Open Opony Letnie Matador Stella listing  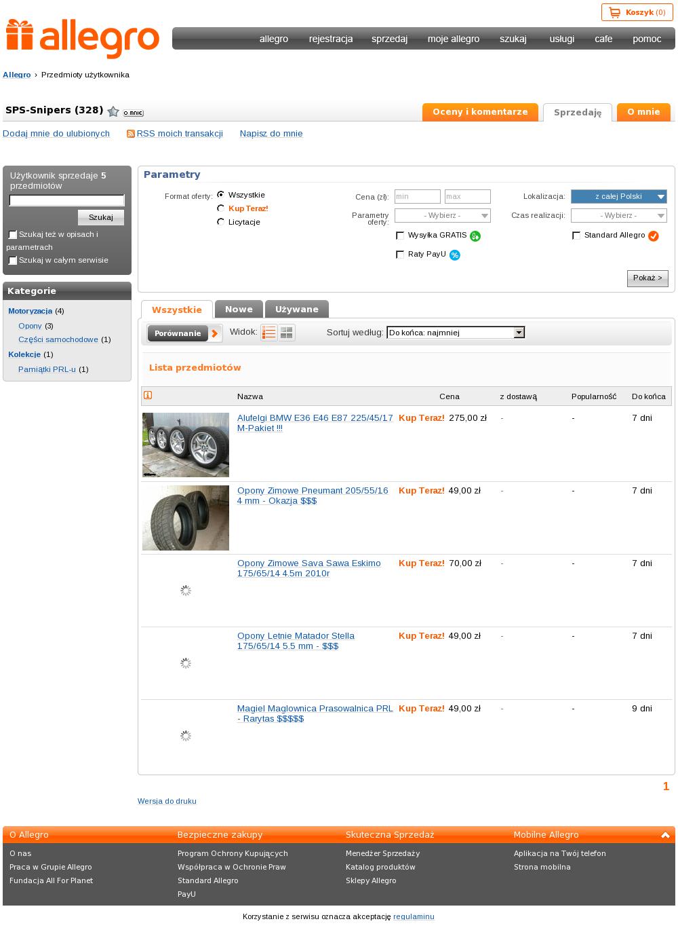click(296, 641)
